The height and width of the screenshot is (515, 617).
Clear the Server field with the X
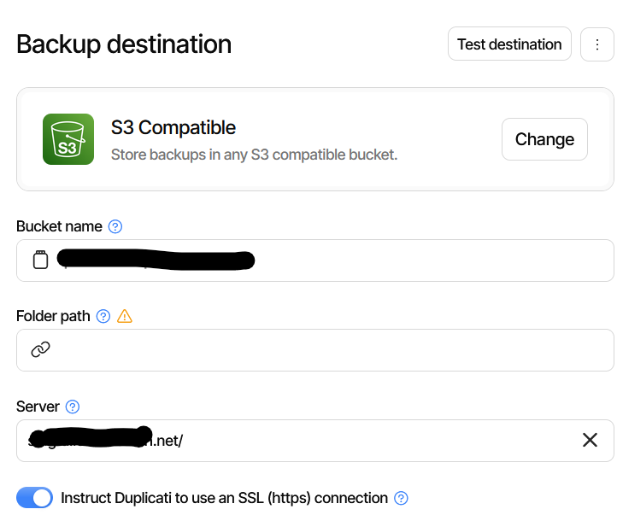point(590,441)
